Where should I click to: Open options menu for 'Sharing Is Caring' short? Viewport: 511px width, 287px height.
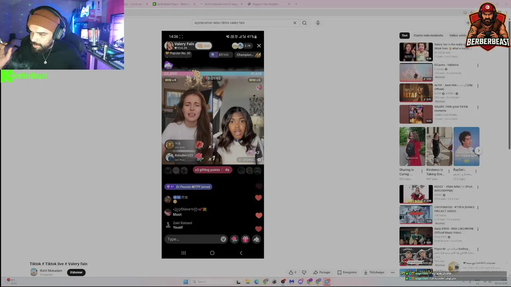coord(422,171)
